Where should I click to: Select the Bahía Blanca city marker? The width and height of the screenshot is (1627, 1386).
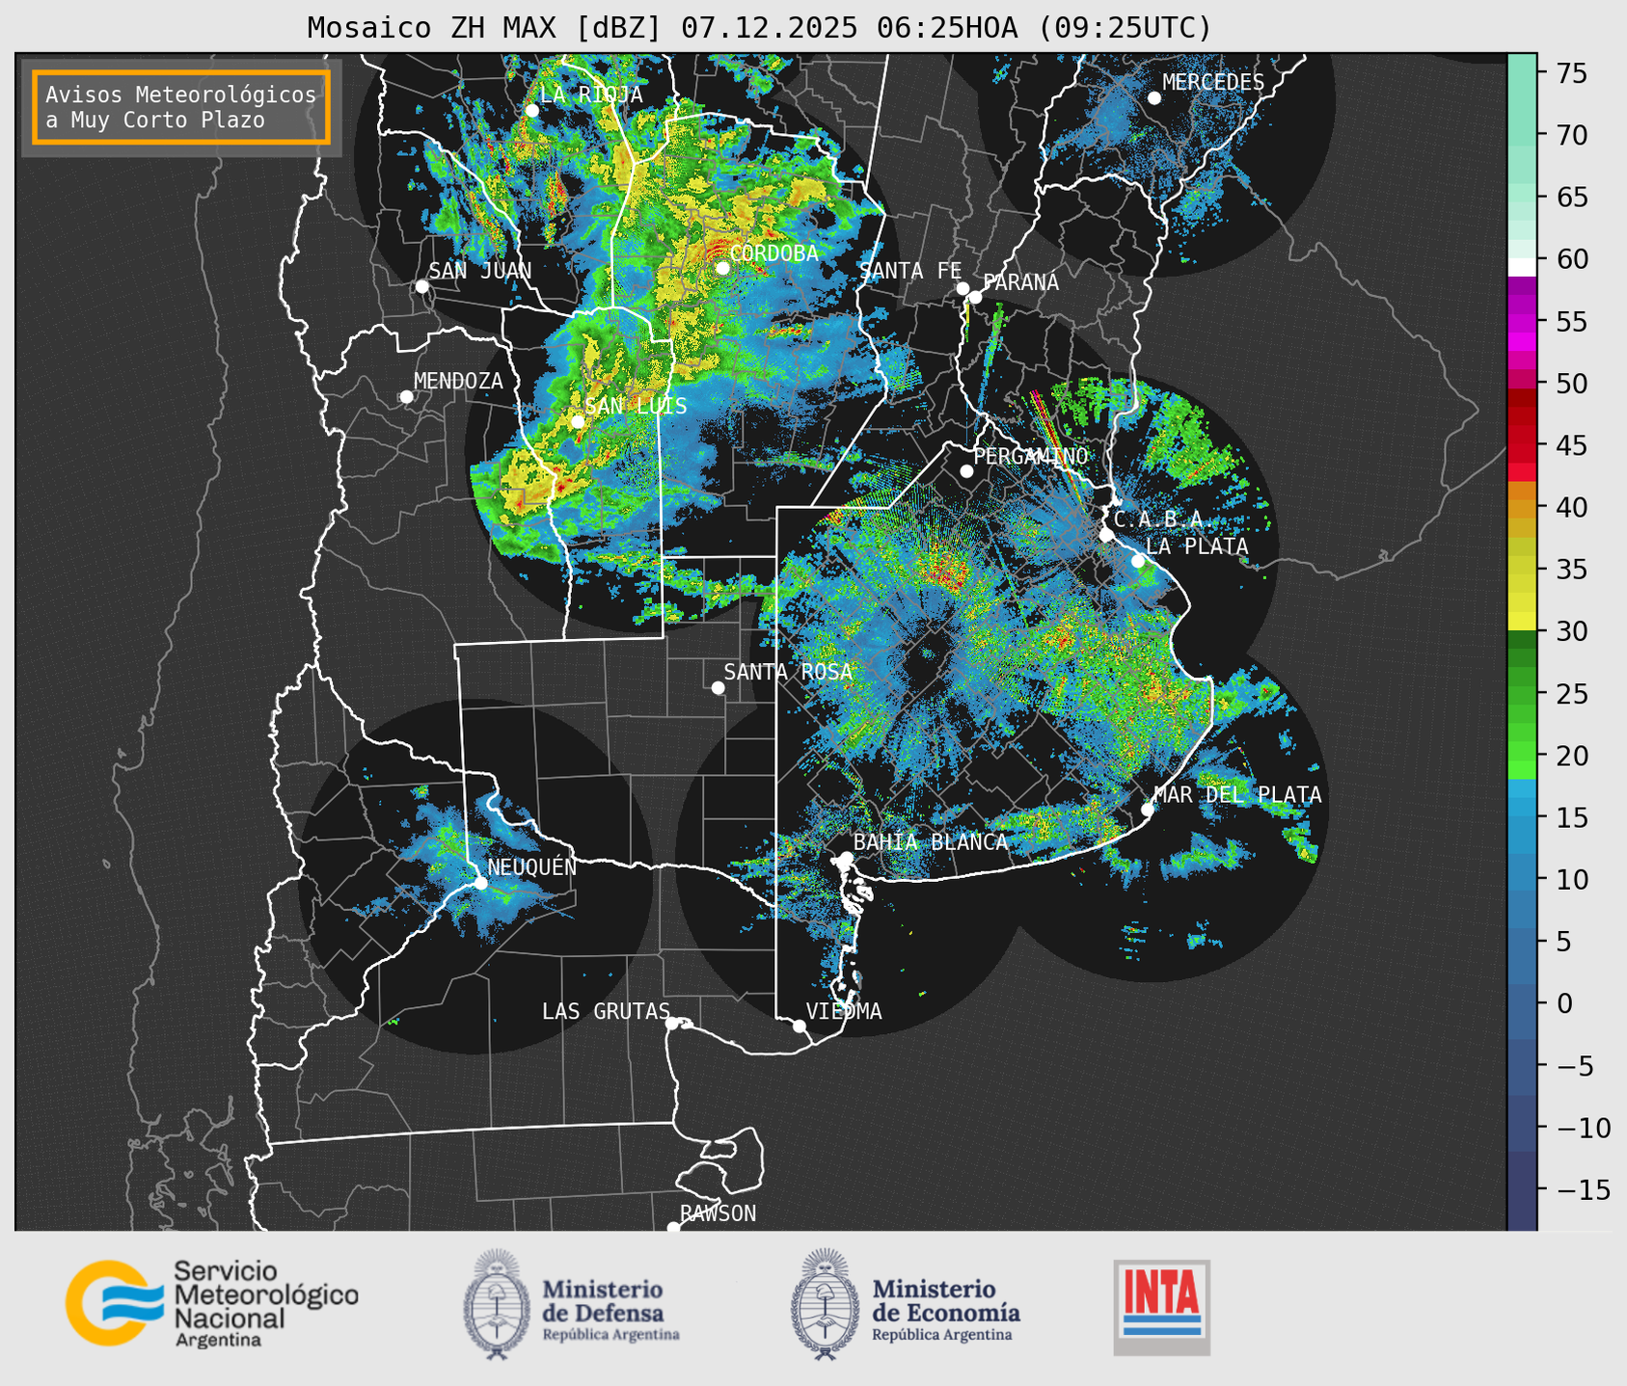(846, 858)
